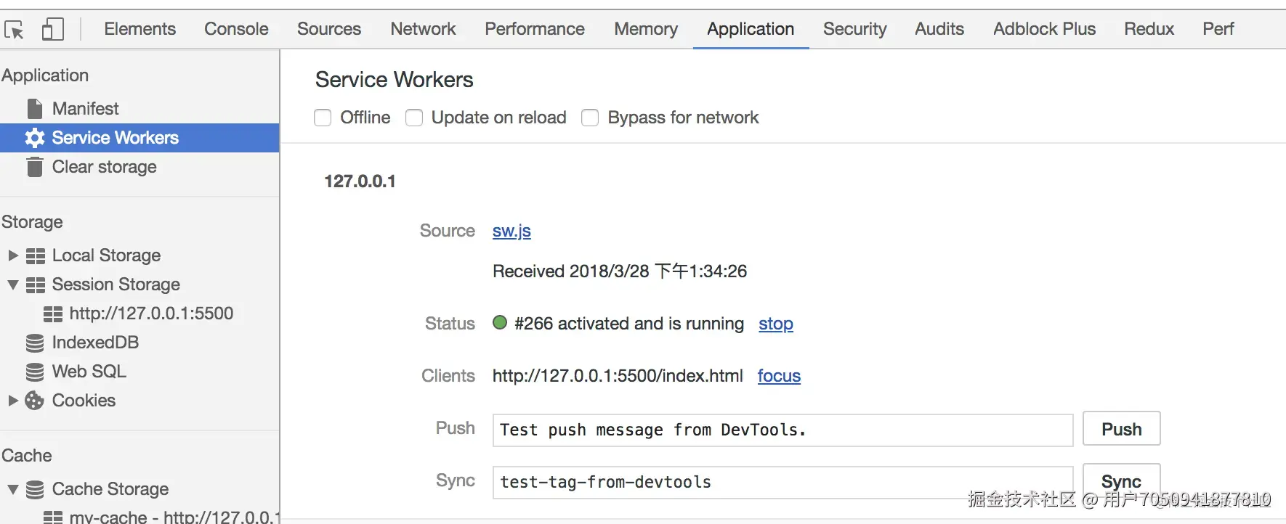
Task: Expand the Cookies tree arrow
Action: [x=12, y=401]
